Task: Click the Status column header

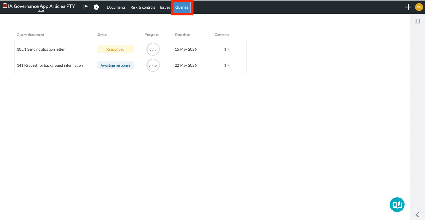Action: (102, 35)
